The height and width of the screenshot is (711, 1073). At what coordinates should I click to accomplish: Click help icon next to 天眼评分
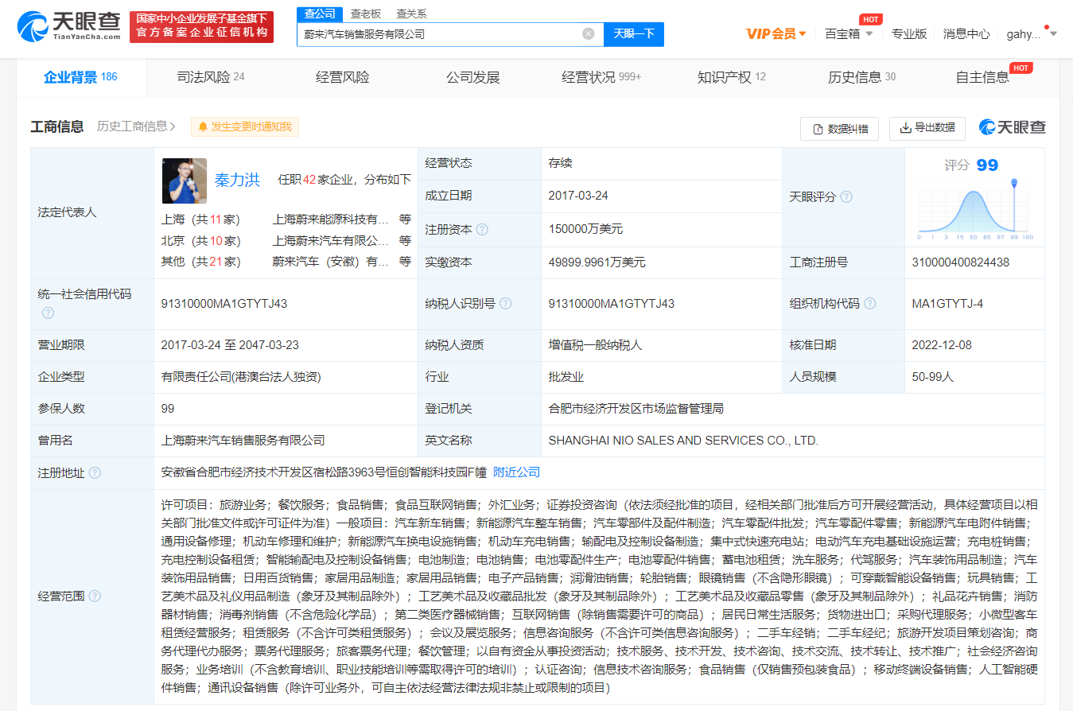pos(846,196)
